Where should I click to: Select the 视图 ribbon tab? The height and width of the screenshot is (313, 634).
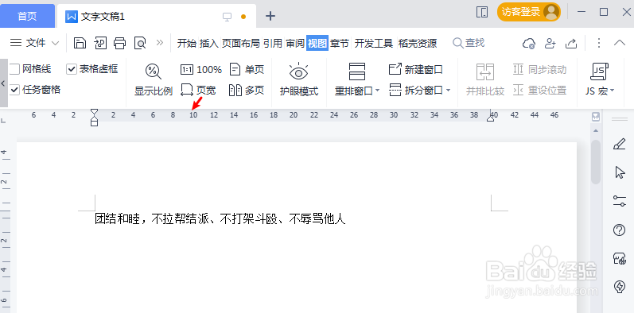(x=317, y=43)
